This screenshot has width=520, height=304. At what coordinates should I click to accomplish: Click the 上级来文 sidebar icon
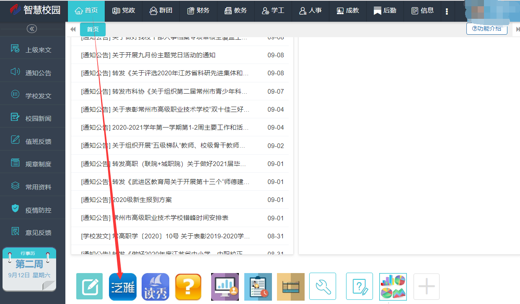15,49
